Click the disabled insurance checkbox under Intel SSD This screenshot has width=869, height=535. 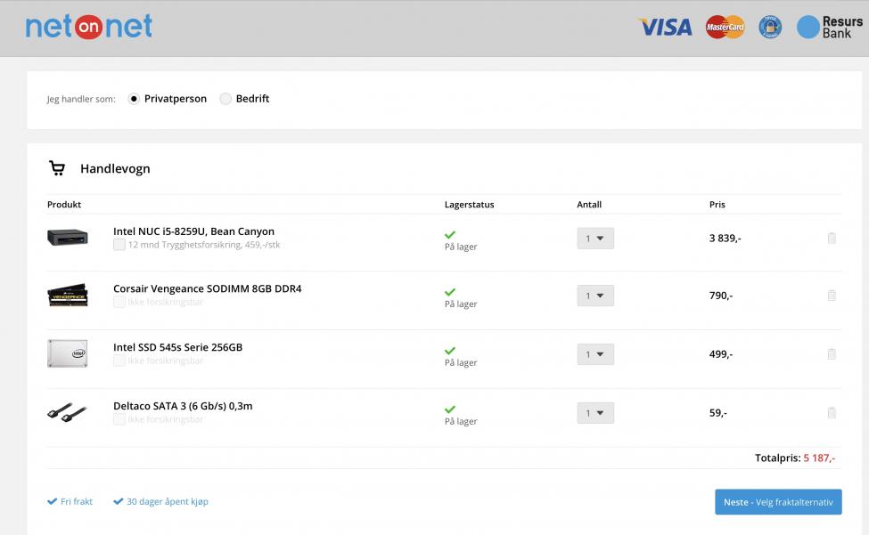119,361
